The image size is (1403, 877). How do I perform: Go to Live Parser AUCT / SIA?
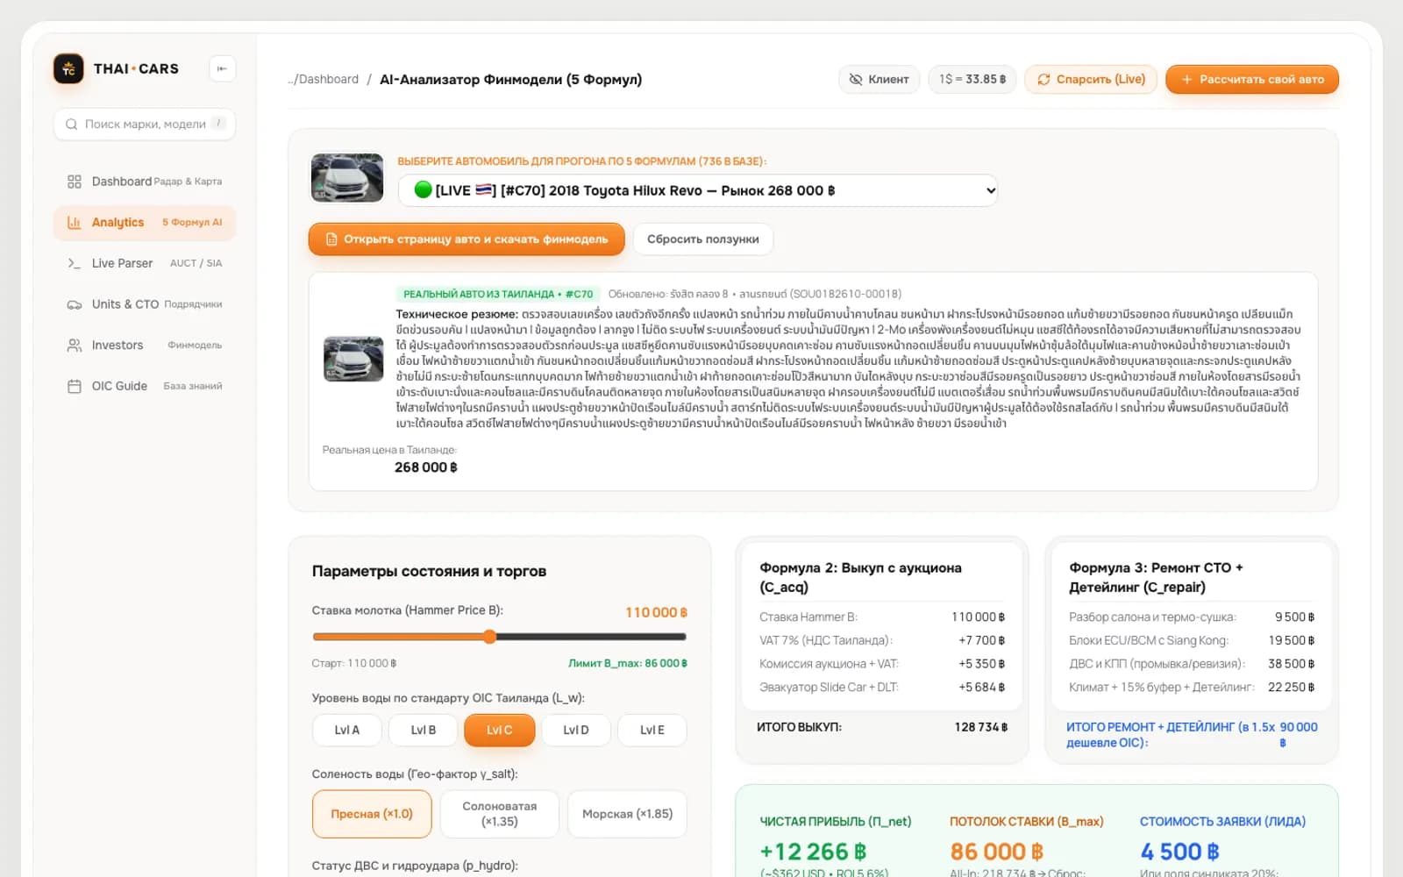pos(145,263)
